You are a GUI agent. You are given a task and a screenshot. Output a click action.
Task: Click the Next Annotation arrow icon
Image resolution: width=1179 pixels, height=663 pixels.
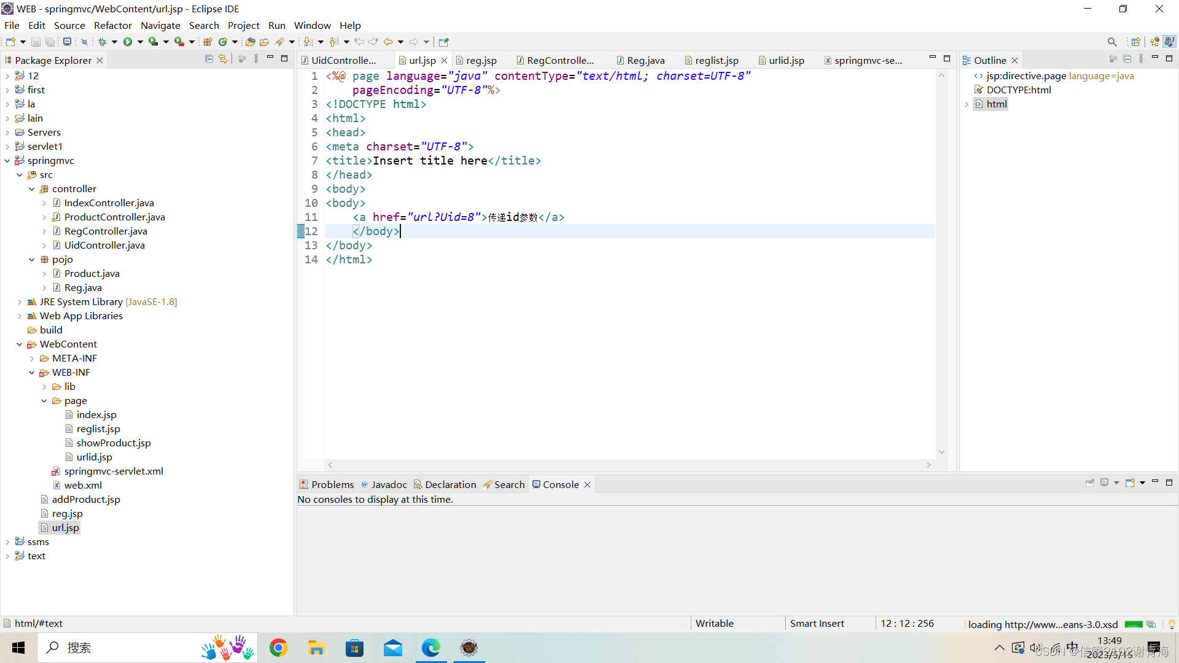click(x=308, y=42)
